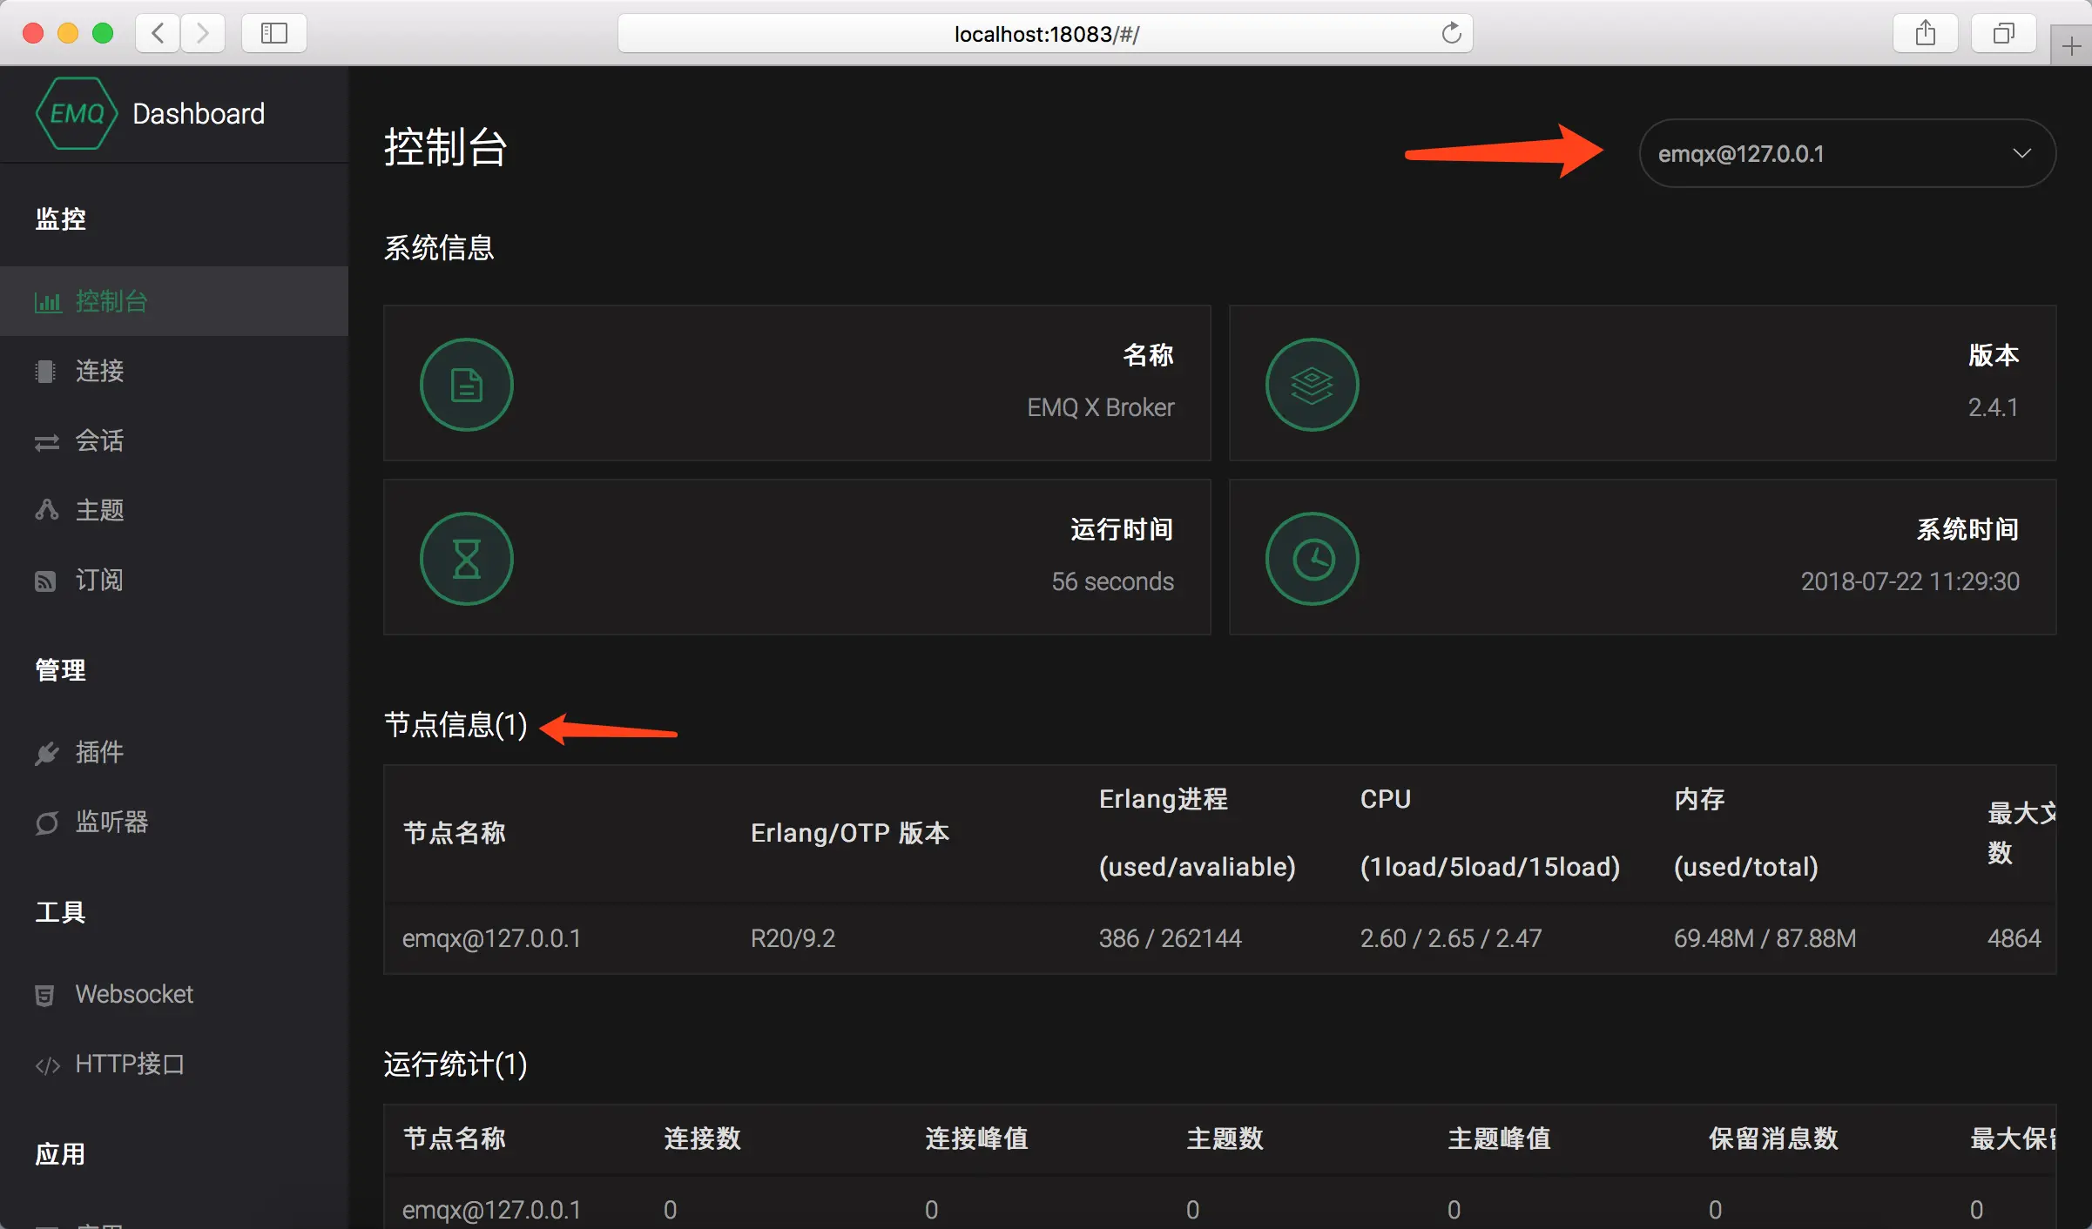Open the 插件 management page
The image size is (2092, 1229).
(99, 753)
